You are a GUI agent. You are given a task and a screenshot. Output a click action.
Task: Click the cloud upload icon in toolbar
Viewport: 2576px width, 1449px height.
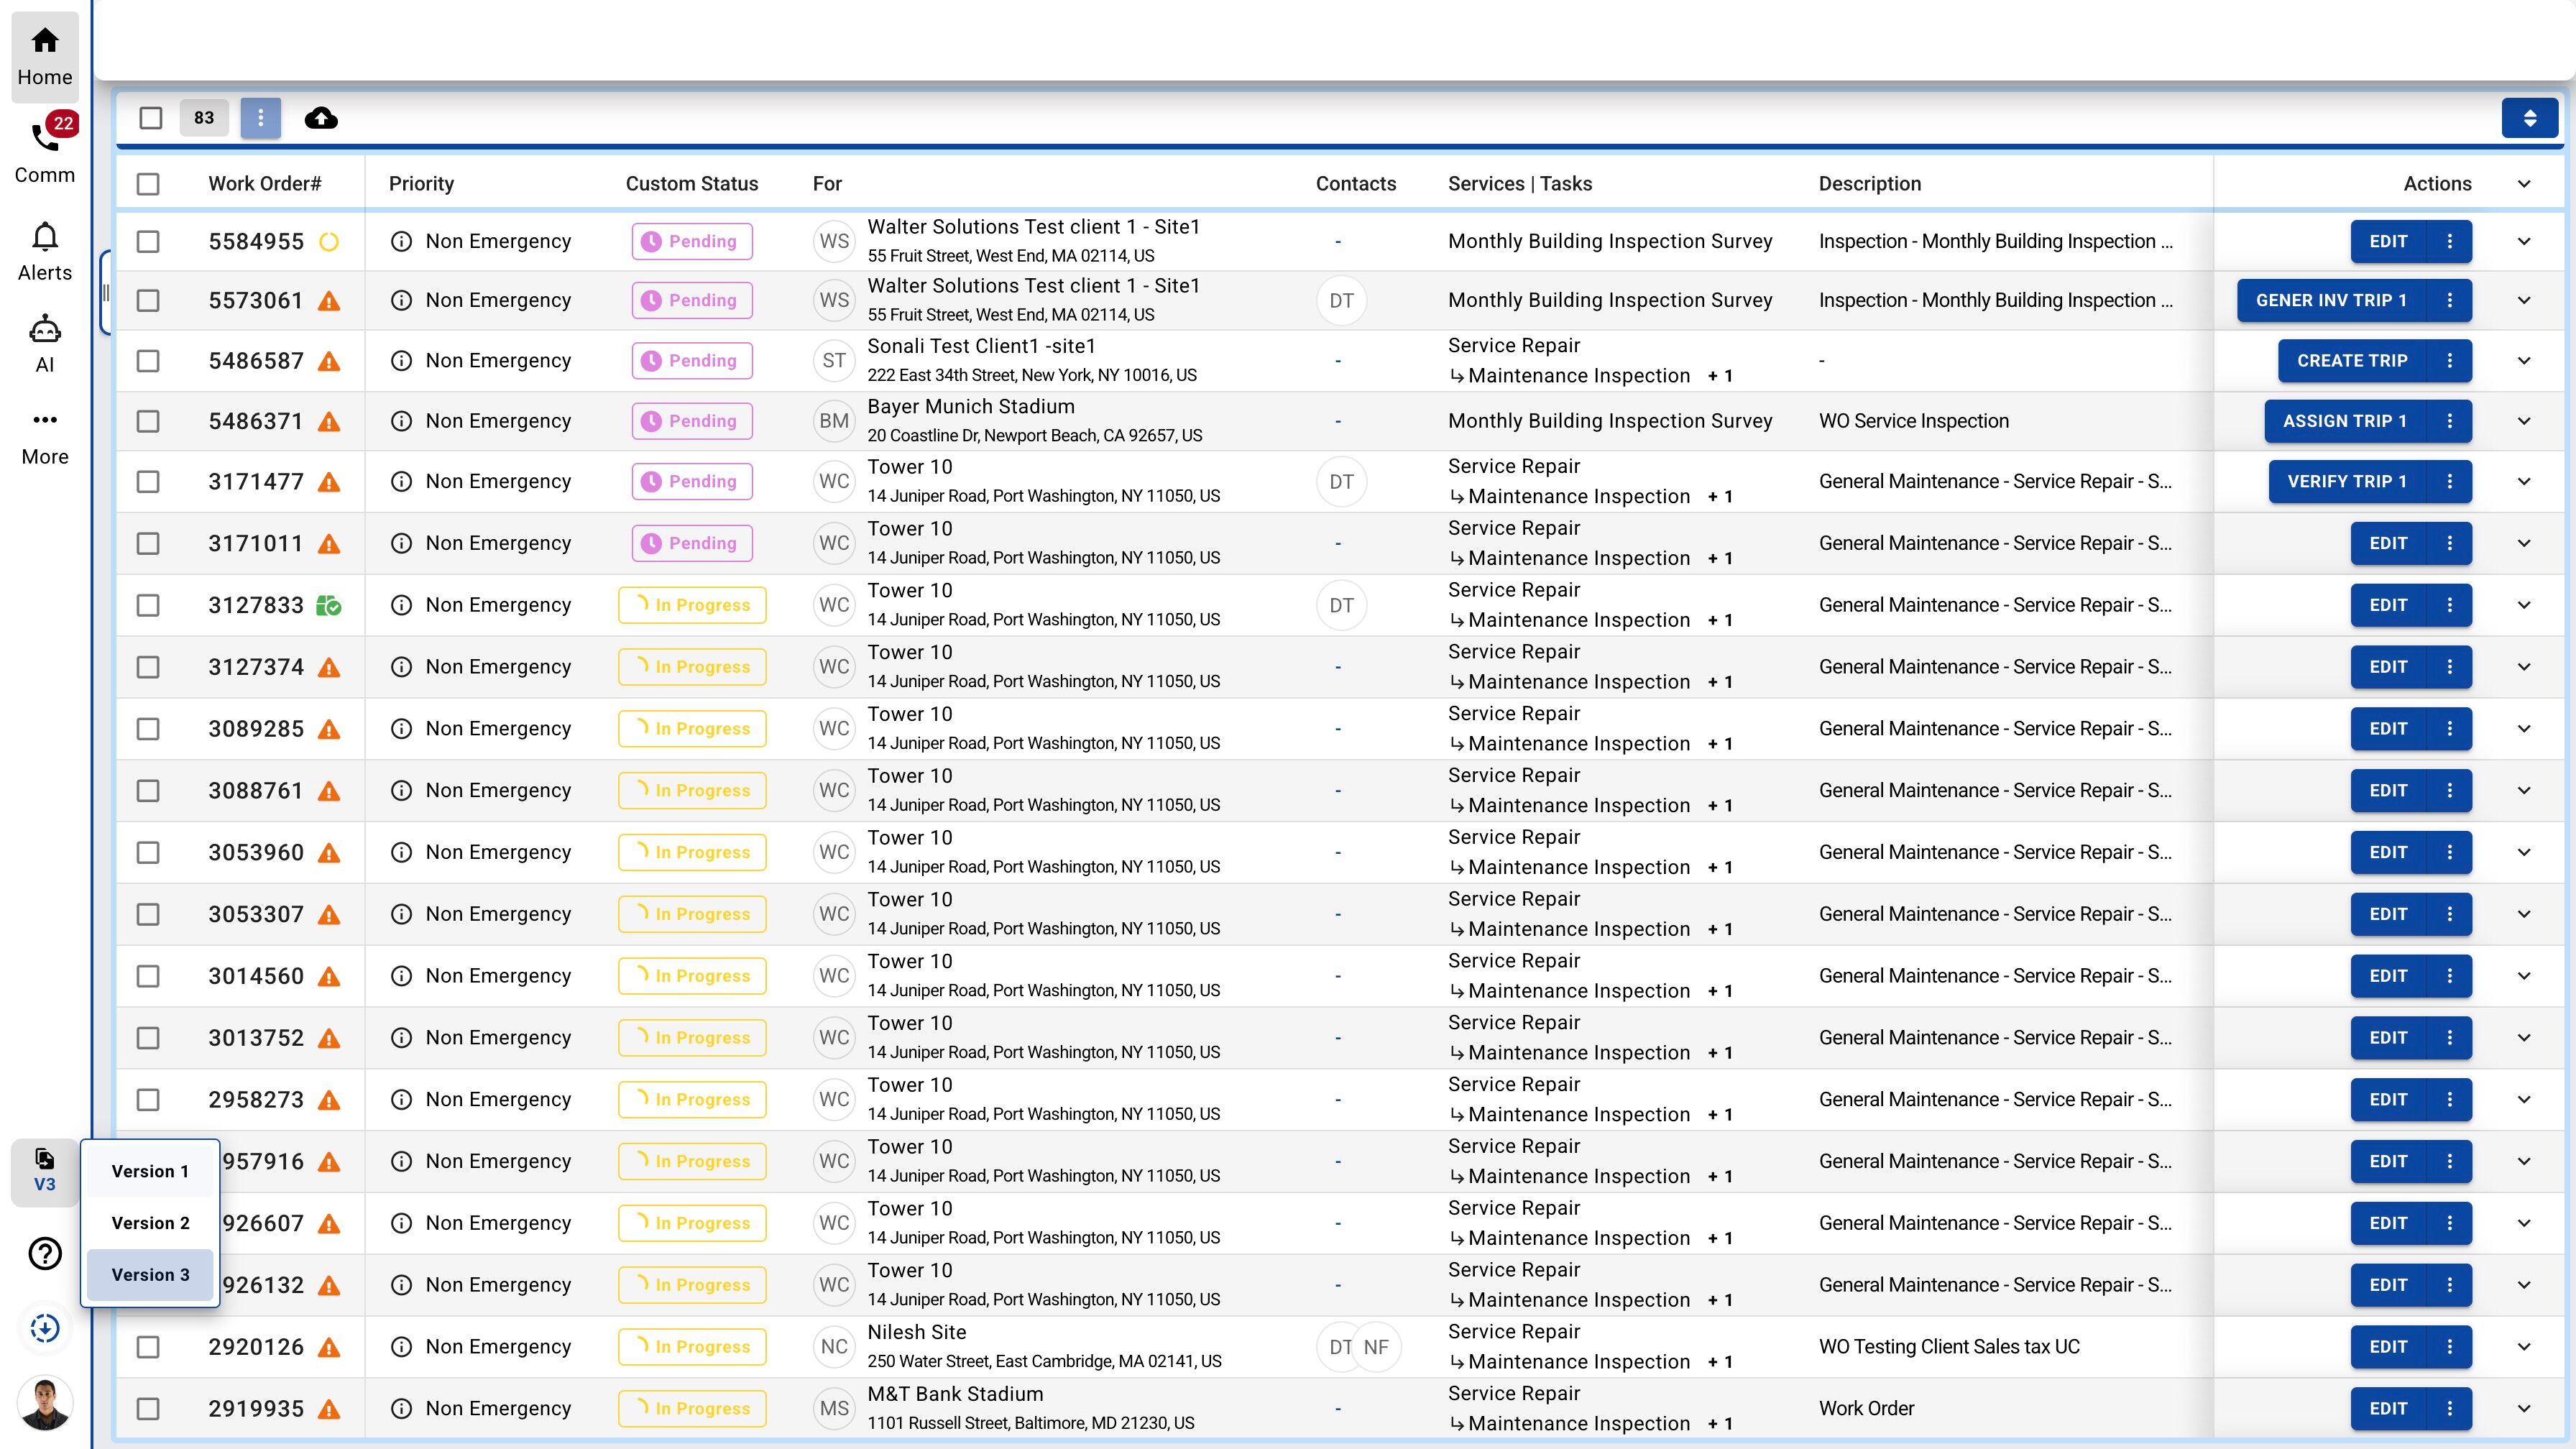pos(321,118)
